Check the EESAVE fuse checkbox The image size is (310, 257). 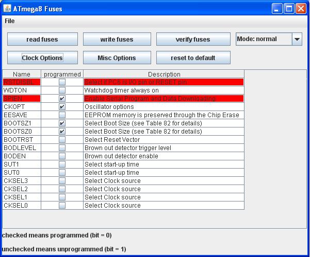click(62, 115)
